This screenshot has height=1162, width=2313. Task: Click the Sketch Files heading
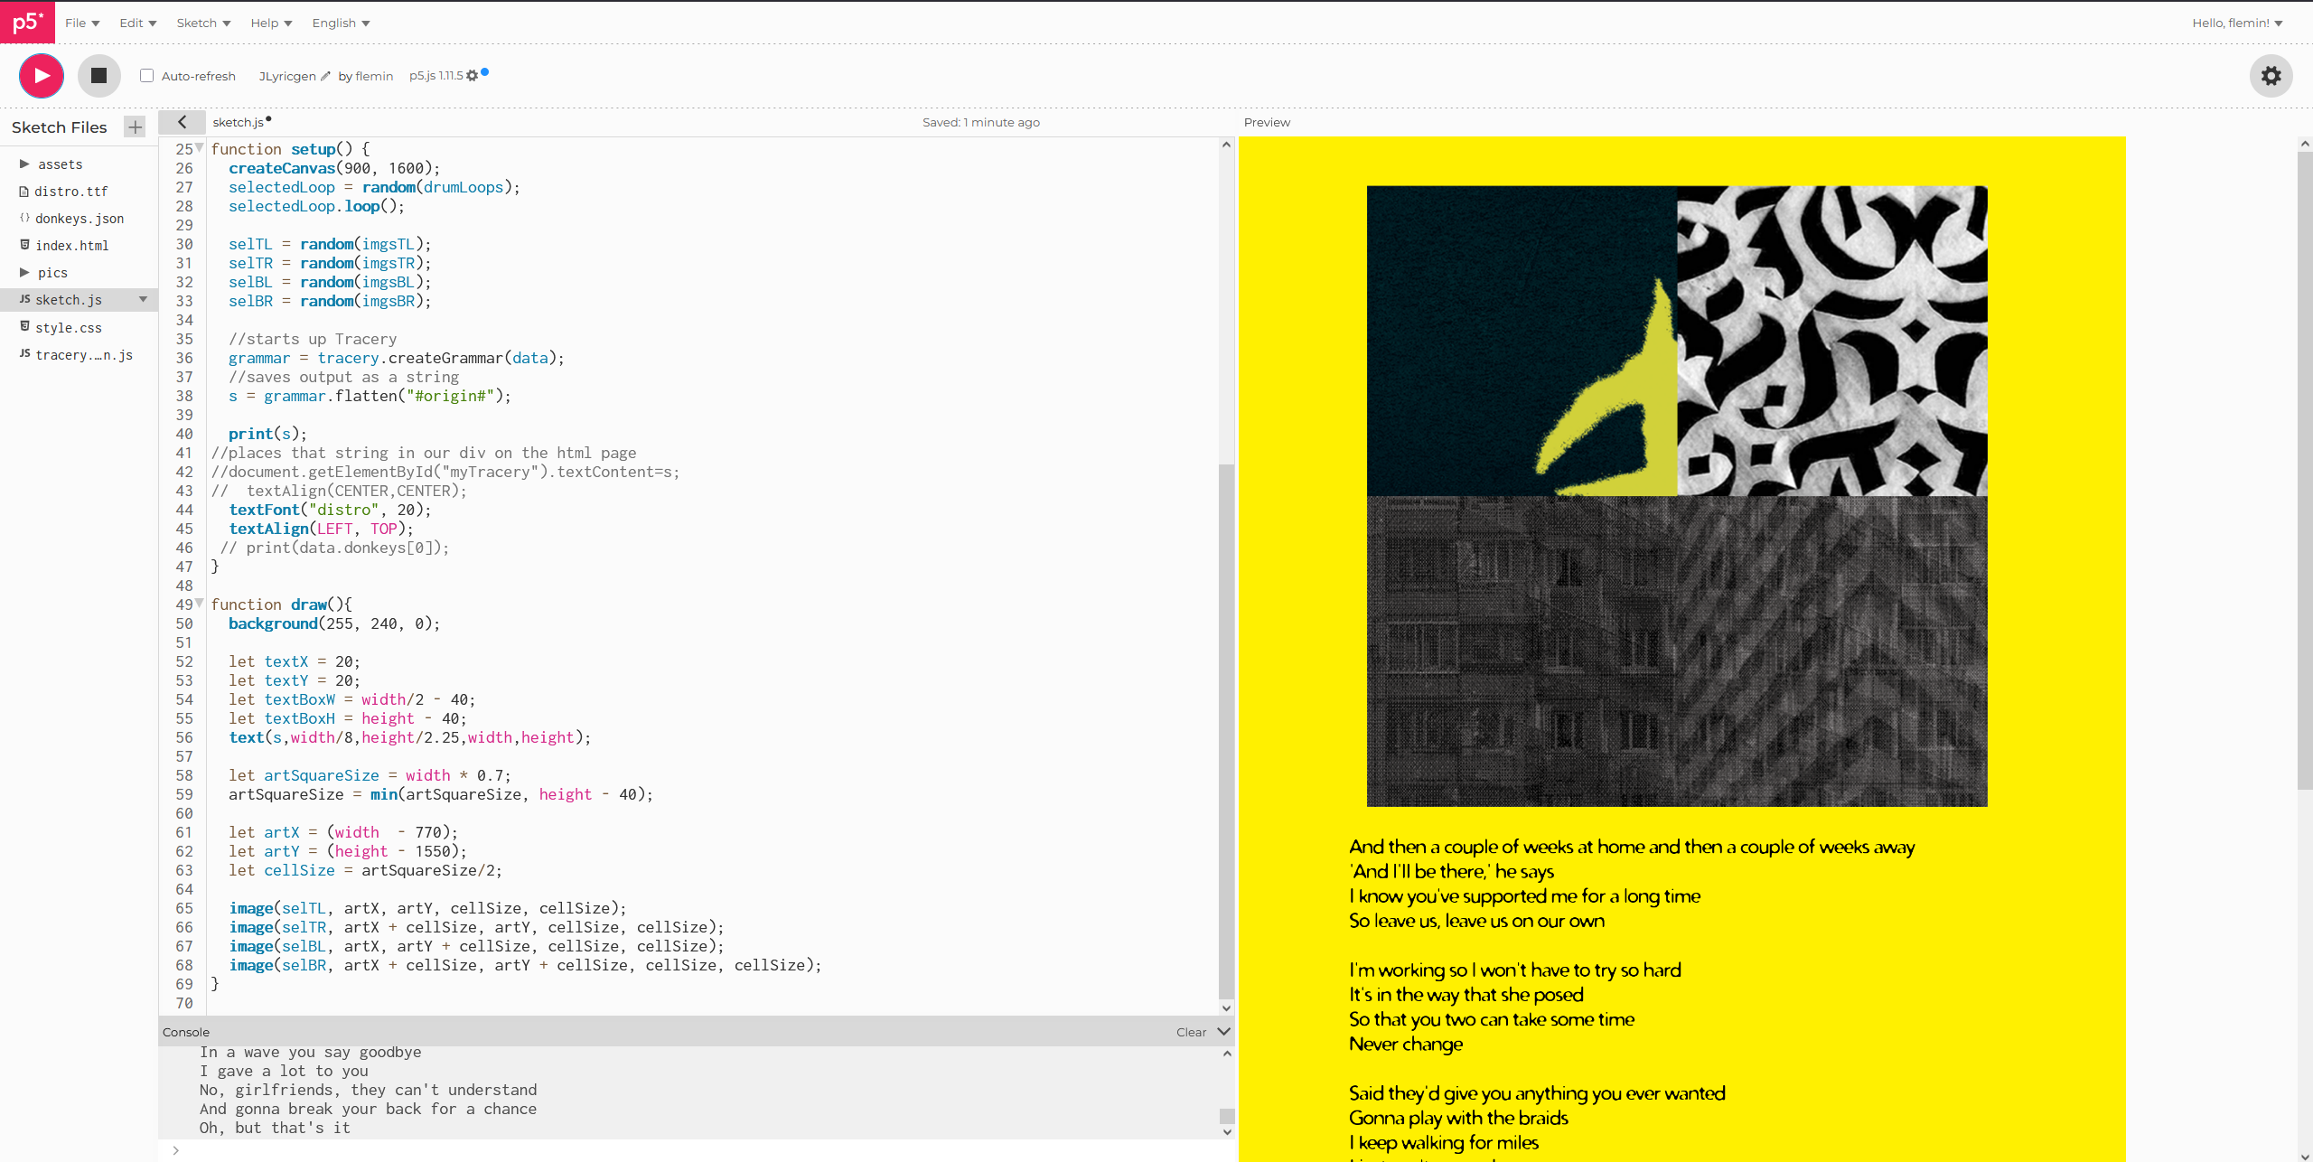(60, 127)
